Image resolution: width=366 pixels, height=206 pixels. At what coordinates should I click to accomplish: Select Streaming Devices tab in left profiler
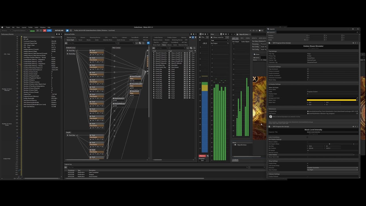tap(95, 37)
